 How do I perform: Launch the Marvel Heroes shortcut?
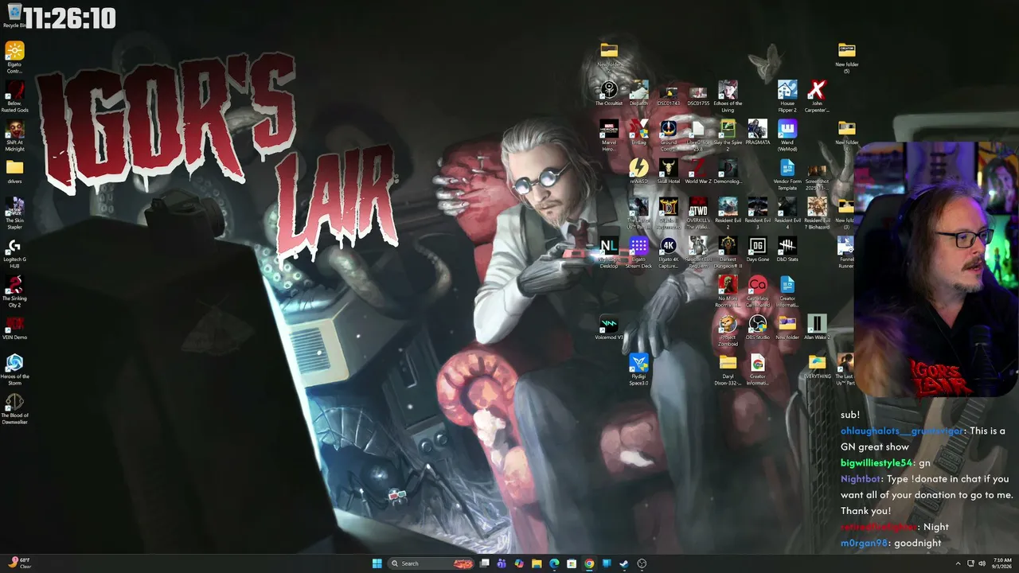(x=609, y=135)
